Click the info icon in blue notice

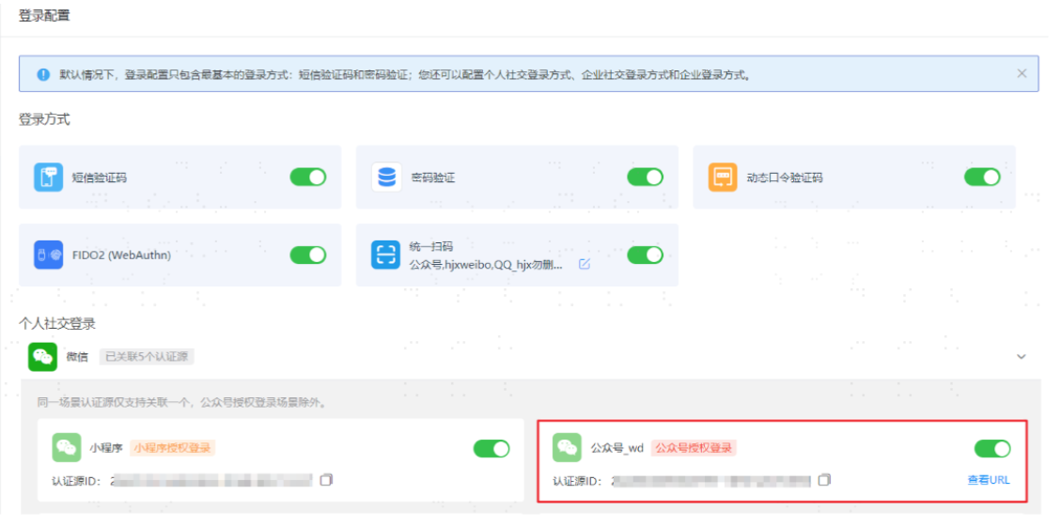43,74
